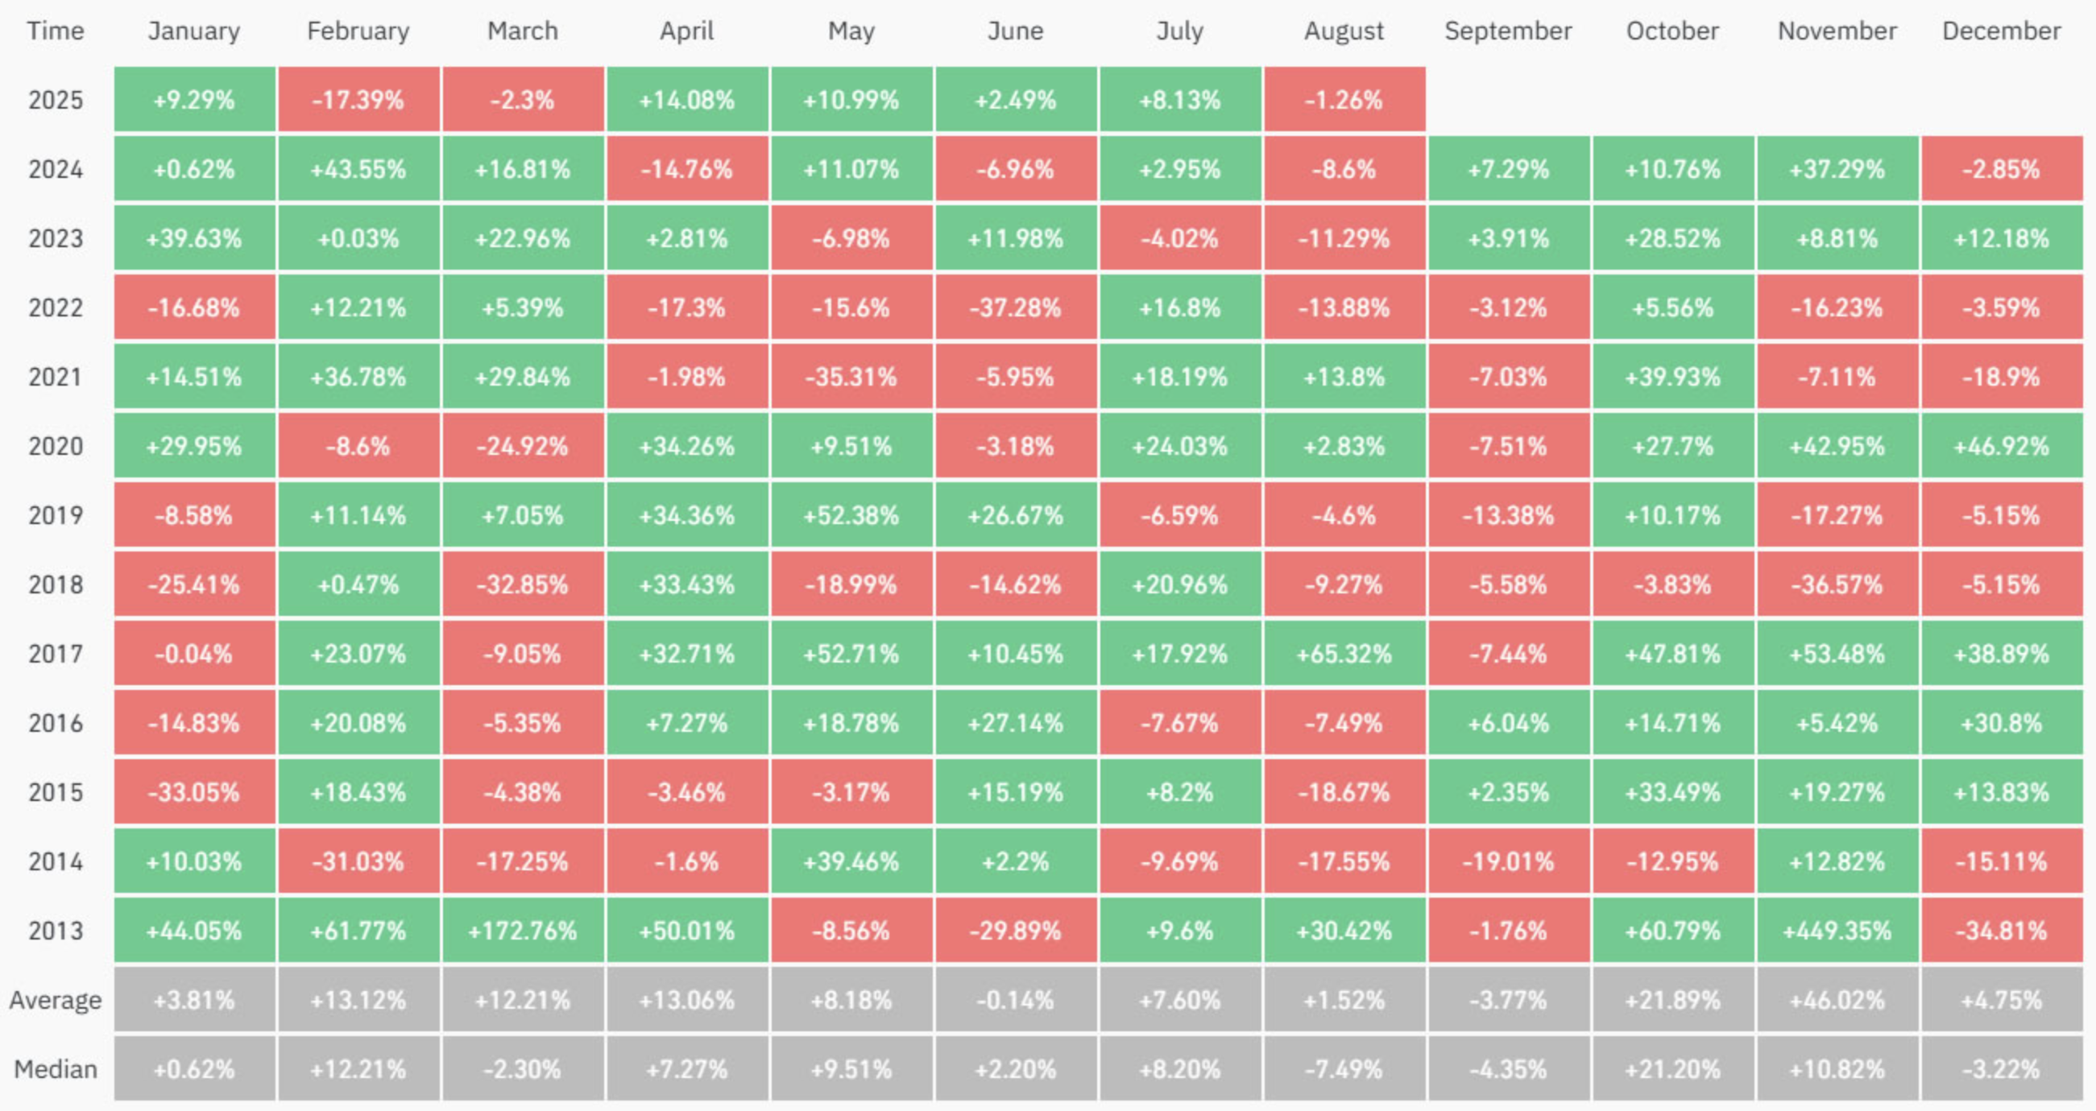Select the +46.92% December 2020 cell

click(x=2002, y=446)
